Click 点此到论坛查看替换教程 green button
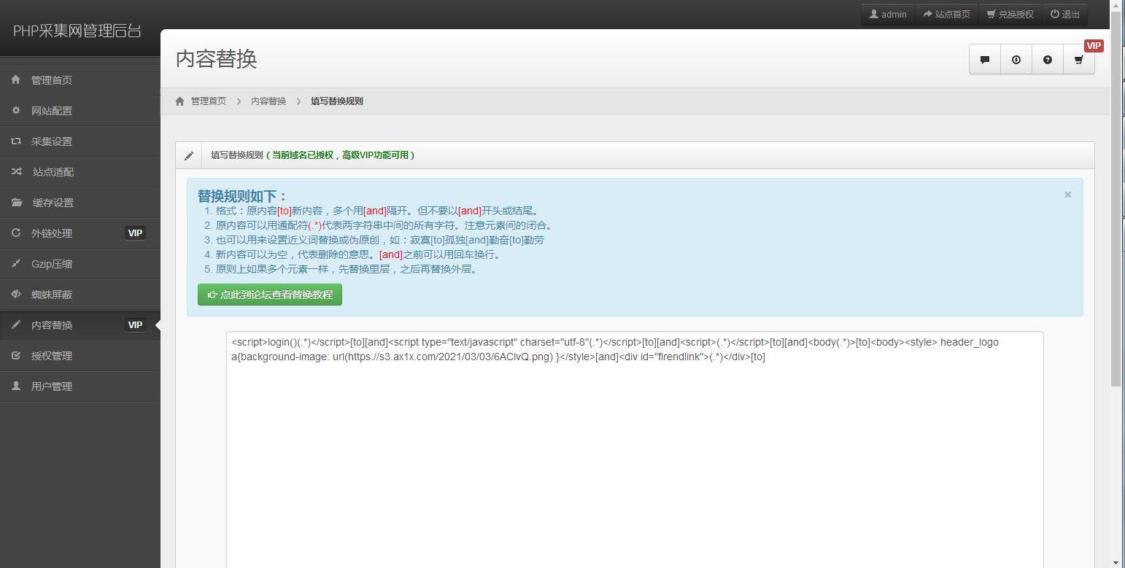This screenshot has height=568, width=1125. (269, 295)
